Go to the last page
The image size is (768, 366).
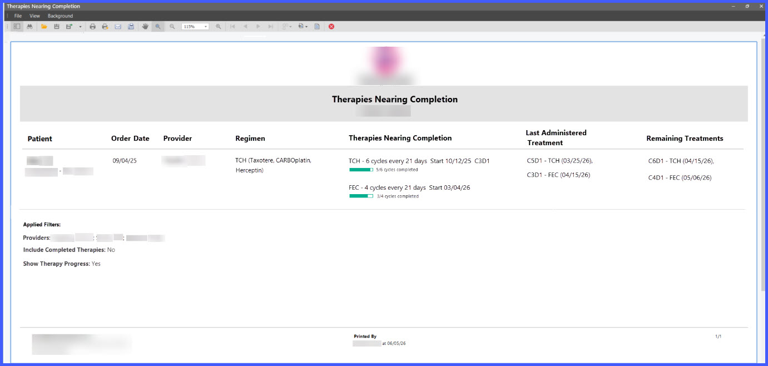271,26
